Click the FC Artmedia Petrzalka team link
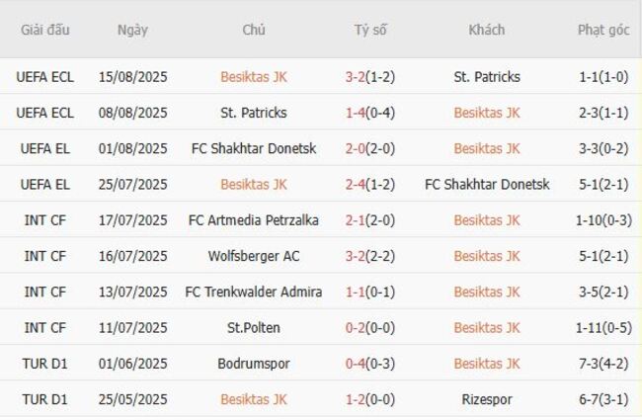This screenshot has height=420, width=642. click(254, 220)
